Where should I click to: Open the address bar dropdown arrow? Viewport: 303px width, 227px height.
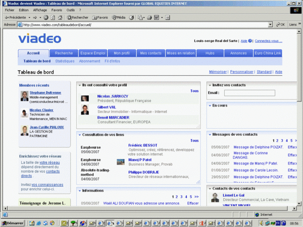[x=270, y=25]
